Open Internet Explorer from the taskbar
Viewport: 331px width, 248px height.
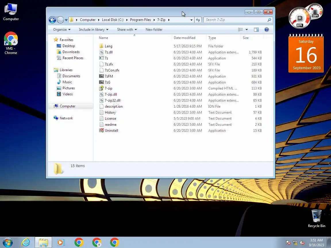coord(26,243)
